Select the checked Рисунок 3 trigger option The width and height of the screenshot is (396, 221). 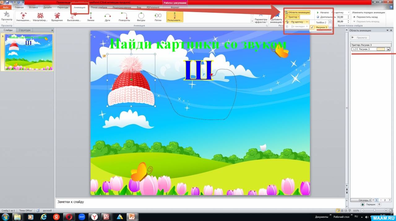322,28
